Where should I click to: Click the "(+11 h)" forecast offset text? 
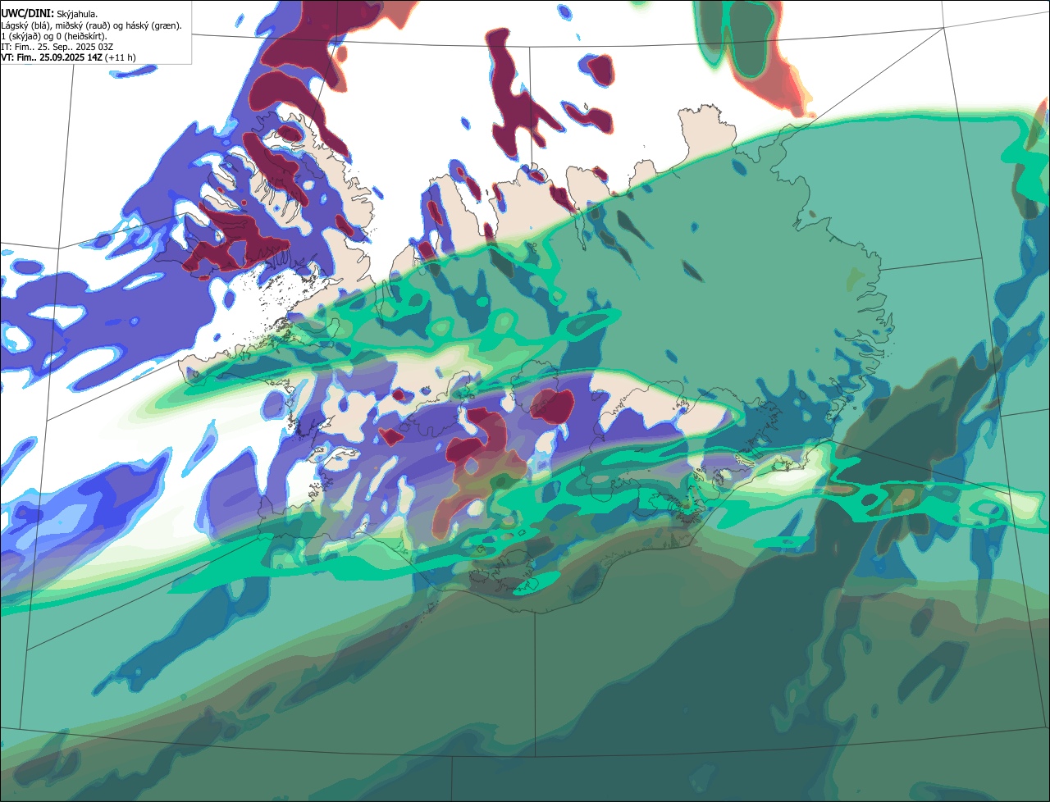[x=121, y=57]
